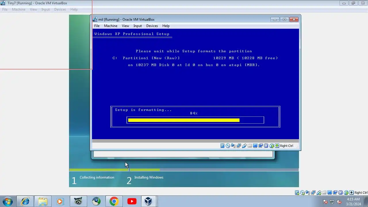Click 'Installing Windows' step label
The height and width of the screenshot is (207, 368).
(x=149, y=177)
